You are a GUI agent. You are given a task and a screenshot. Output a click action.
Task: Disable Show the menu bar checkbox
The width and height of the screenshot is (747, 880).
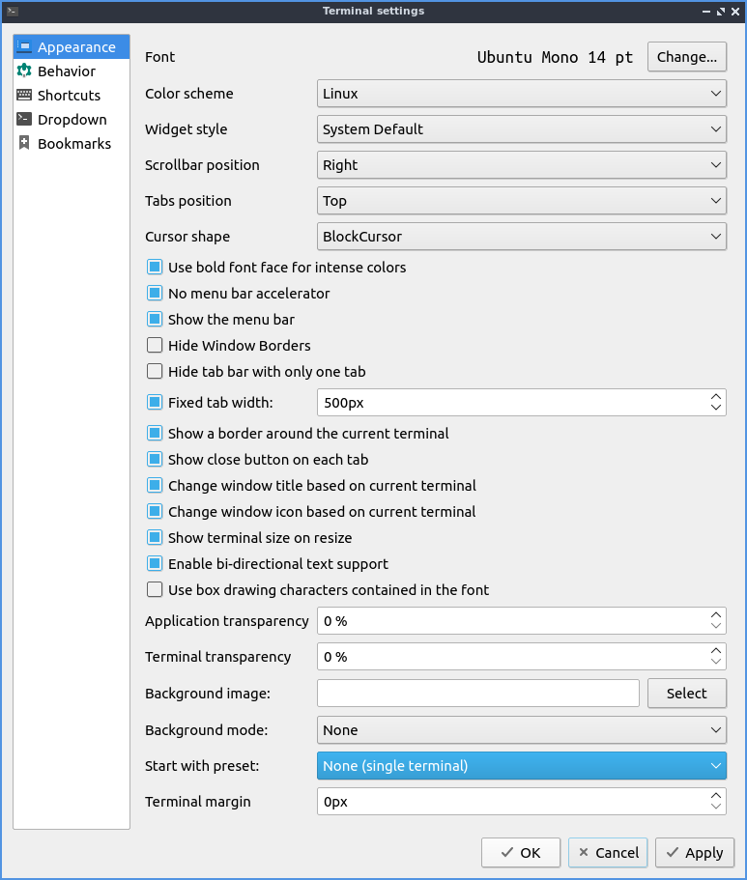[155, 319]
